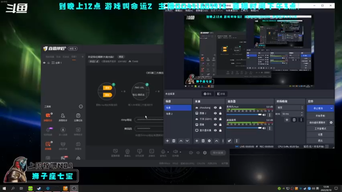Adjust the Mic/Aux volume slider
The image size is (342, 192).
(244, 114)
